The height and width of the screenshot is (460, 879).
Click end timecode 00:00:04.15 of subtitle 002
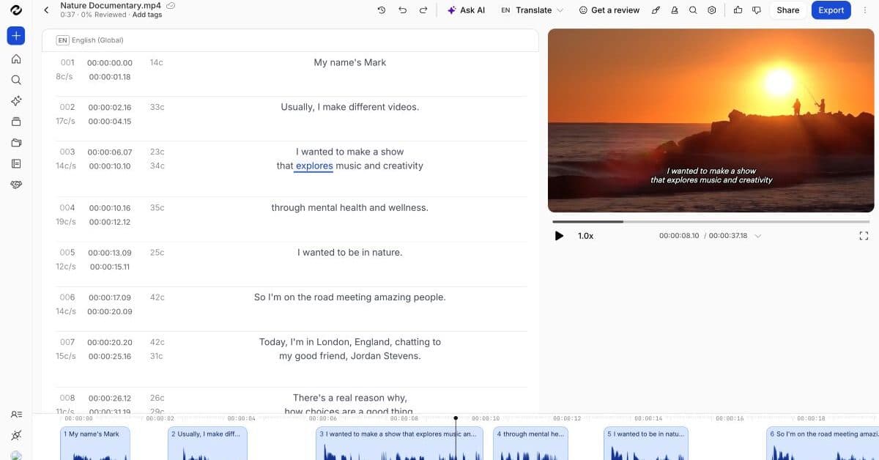(x=110, y=122)
